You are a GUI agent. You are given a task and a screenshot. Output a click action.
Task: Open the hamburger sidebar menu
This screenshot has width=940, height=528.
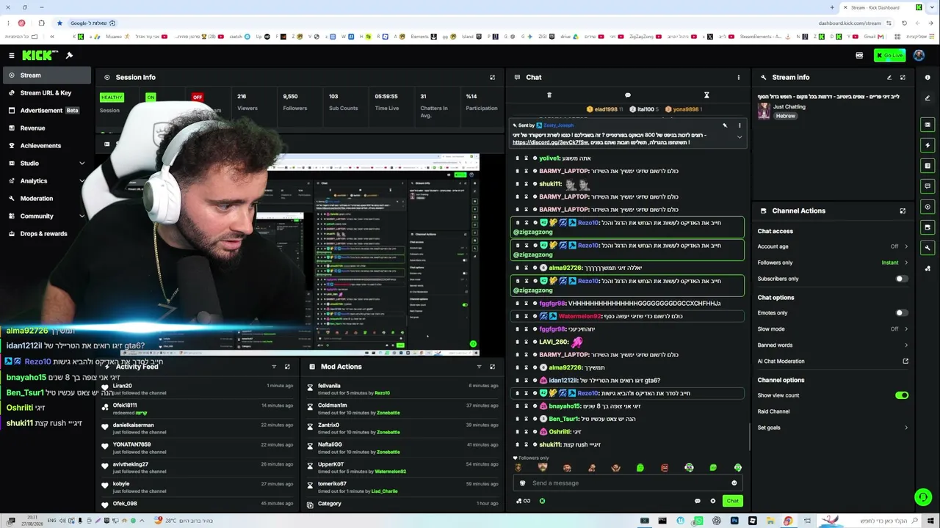tap(11, 56)
